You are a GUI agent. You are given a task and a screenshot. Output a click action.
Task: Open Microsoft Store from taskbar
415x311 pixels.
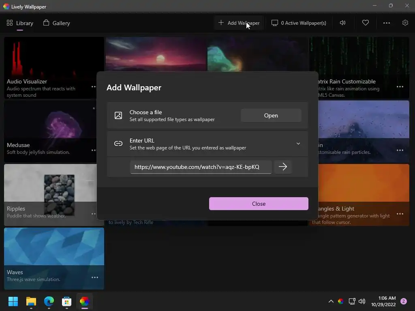tap(67, 301)
